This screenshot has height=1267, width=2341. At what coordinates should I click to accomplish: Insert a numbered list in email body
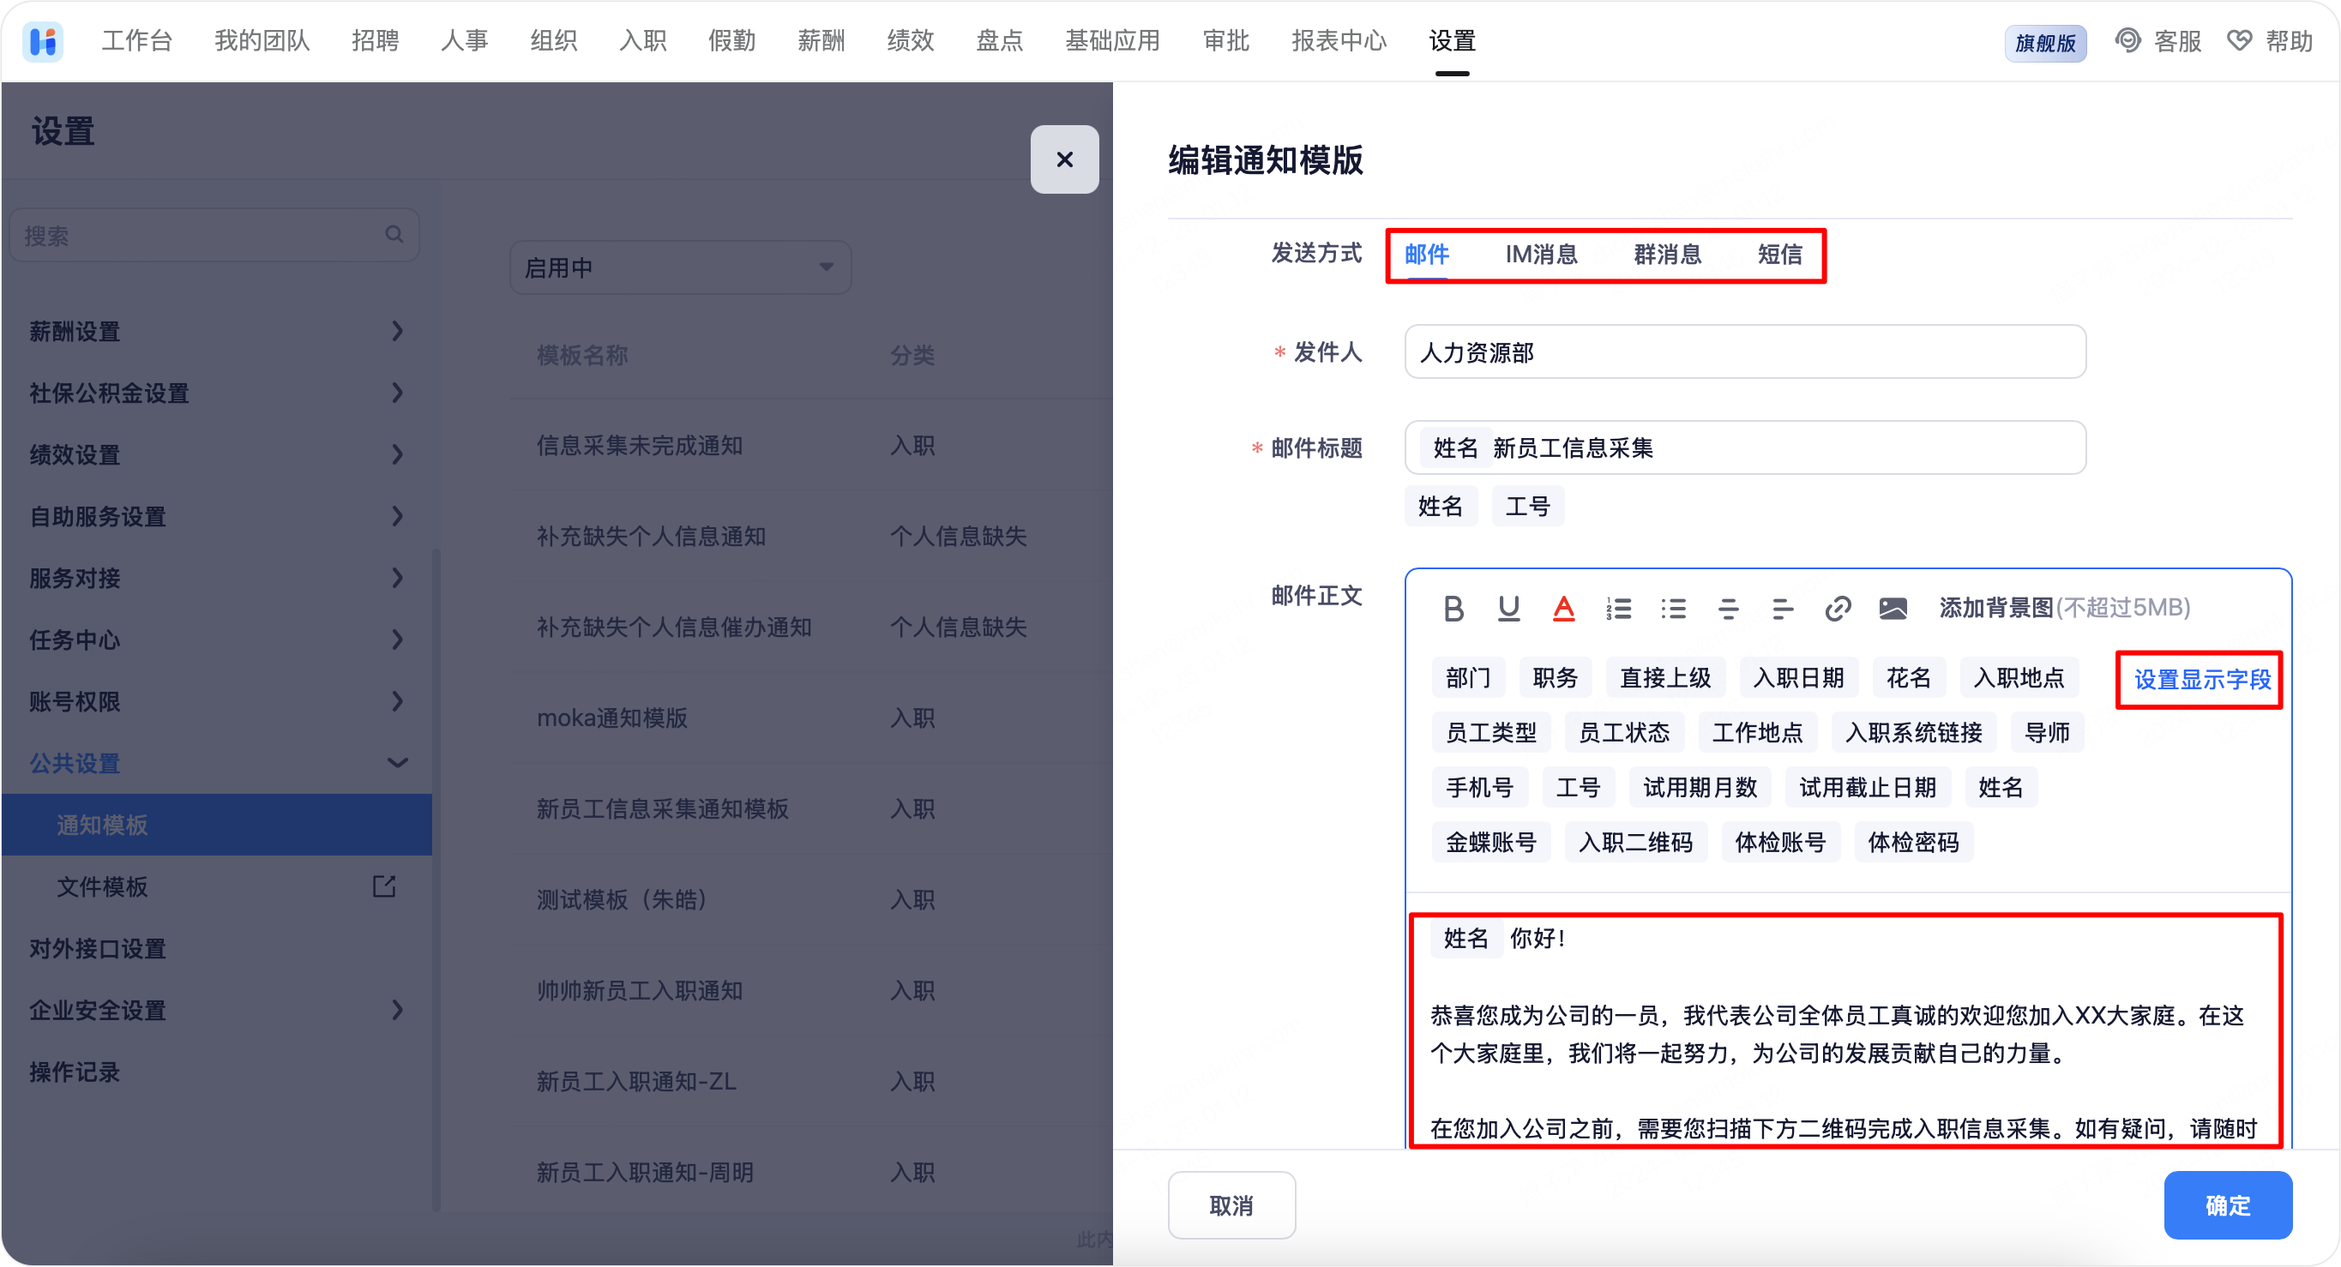tap(1618, 608)
